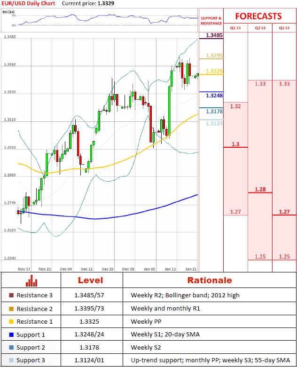Select the Support 3 row label
The image size is (297, 367).
coord(31,360)
